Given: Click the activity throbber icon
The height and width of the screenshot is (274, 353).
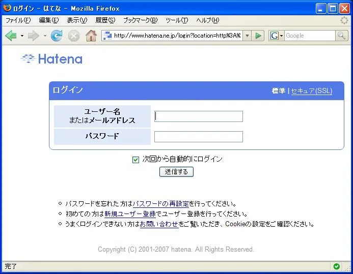Looking at the screenshot, I should [344, 20].
